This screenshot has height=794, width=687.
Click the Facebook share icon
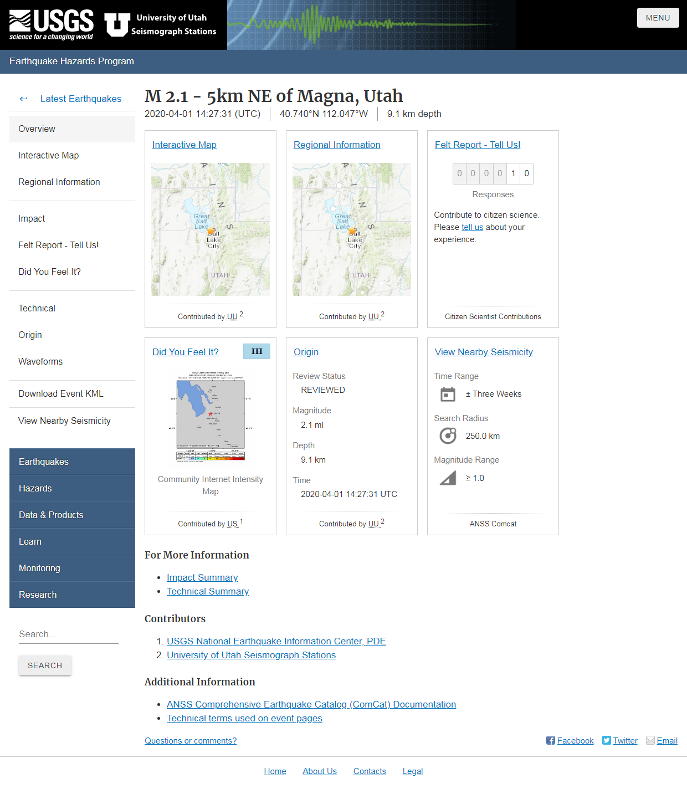[550, 740]
